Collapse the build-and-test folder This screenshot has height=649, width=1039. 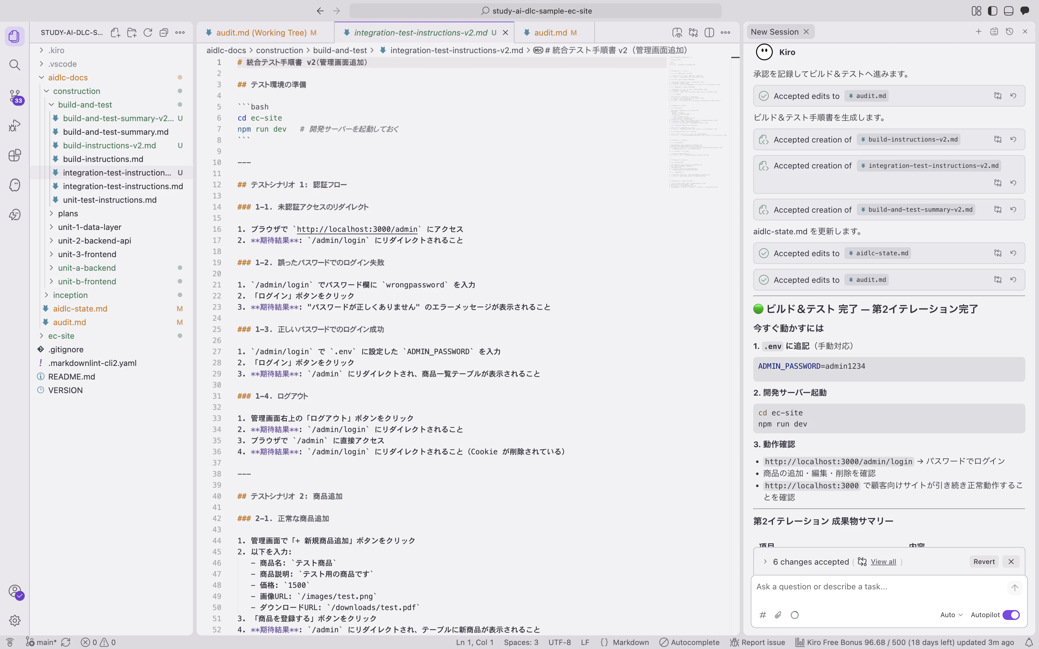click(111, 105)
